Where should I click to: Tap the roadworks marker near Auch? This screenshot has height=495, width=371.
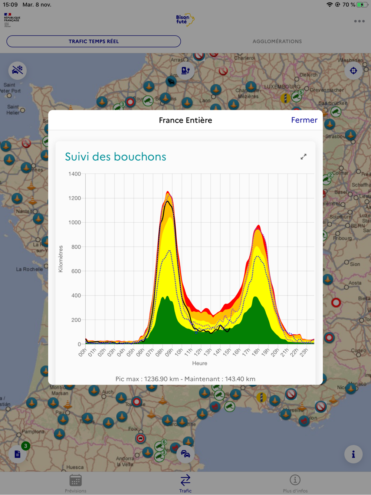pos(94,390)
